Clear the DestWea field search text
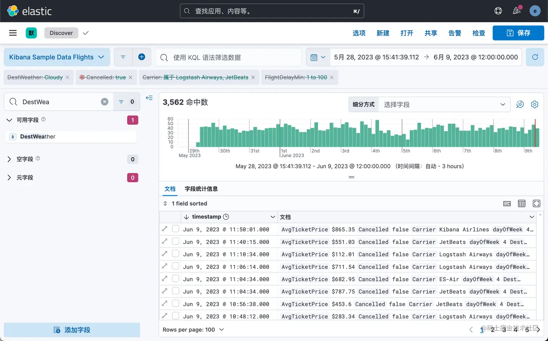 [105, 102]
